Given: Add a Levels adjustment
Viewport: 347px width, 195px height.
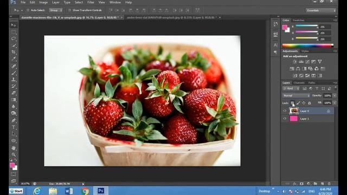Looking at the screenshot, I should (301, 62).
